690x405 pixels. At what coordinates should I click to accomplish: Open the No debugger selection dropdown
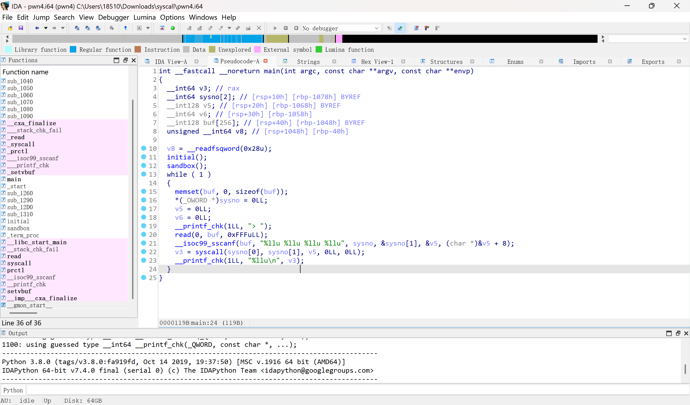(341, 28)
